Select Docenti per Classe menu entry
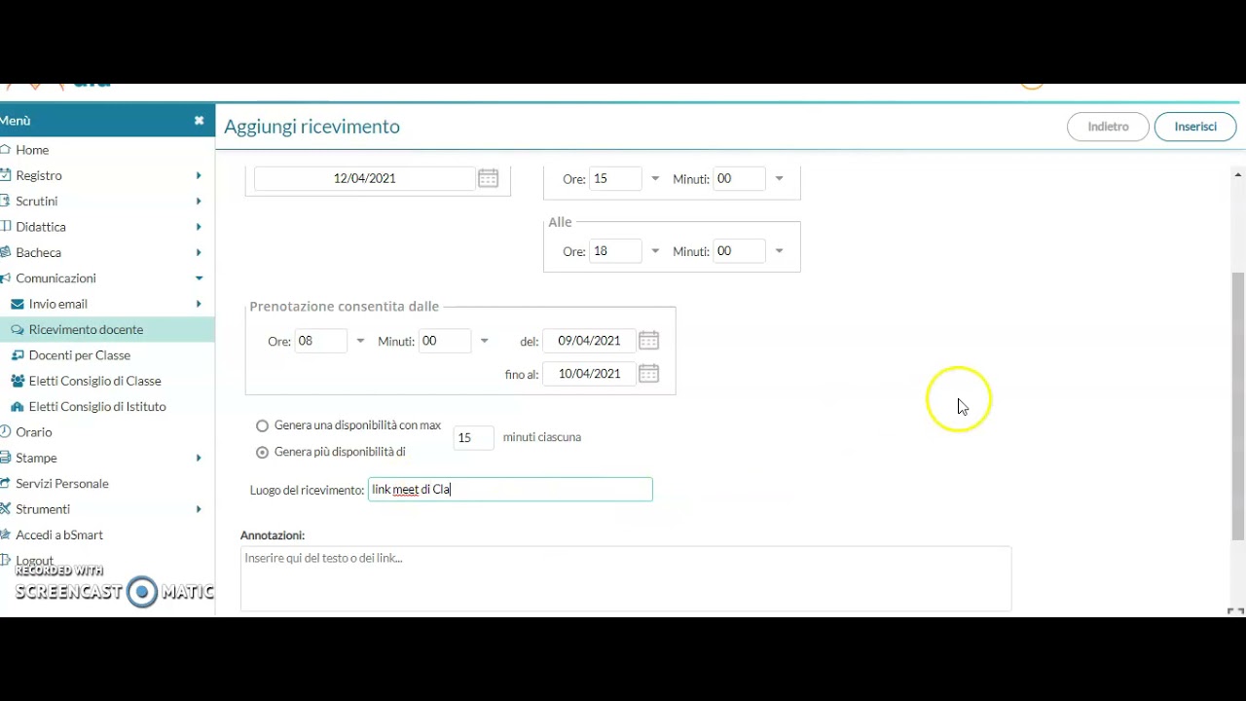 click(x=80, y=355)
